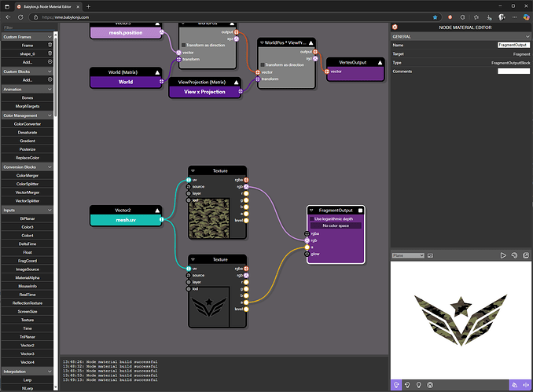Select the ColorConverter block in the list

[x=28, y=124]
